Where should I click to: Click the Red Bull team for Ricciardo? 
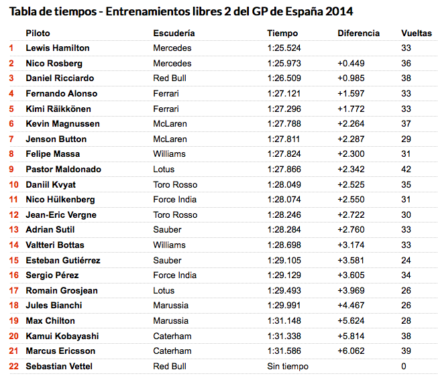click(170, 78)
